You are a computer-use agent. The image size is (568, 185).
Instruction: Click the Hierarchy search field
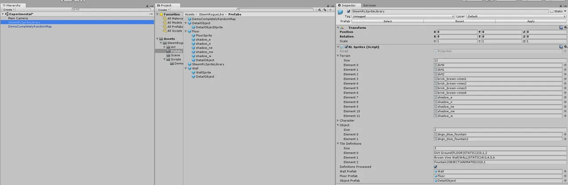click(111, 9)
